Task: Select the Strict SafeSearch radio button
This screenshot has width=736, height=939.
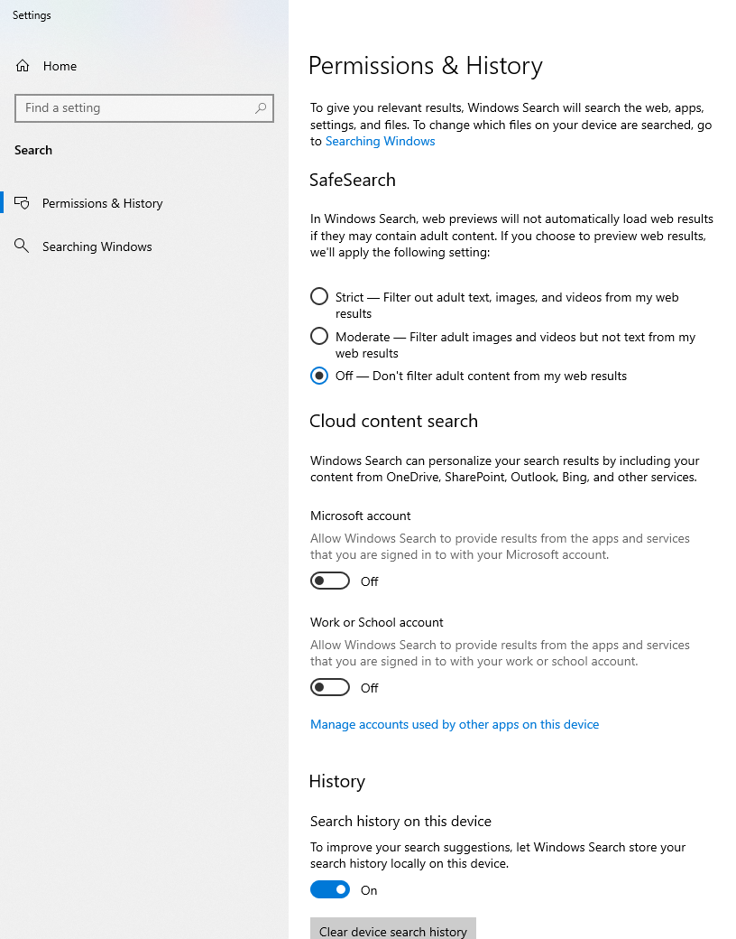Action: 319,296
